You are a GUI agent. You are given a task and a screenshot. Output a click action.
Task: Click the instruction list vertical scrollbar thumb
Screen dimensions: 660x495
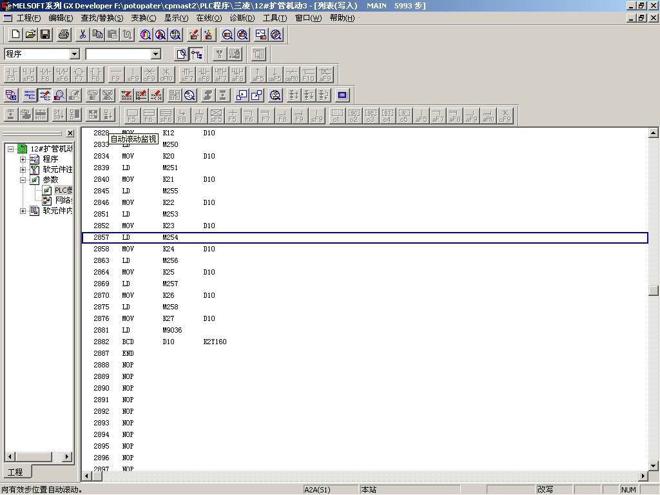654,291
